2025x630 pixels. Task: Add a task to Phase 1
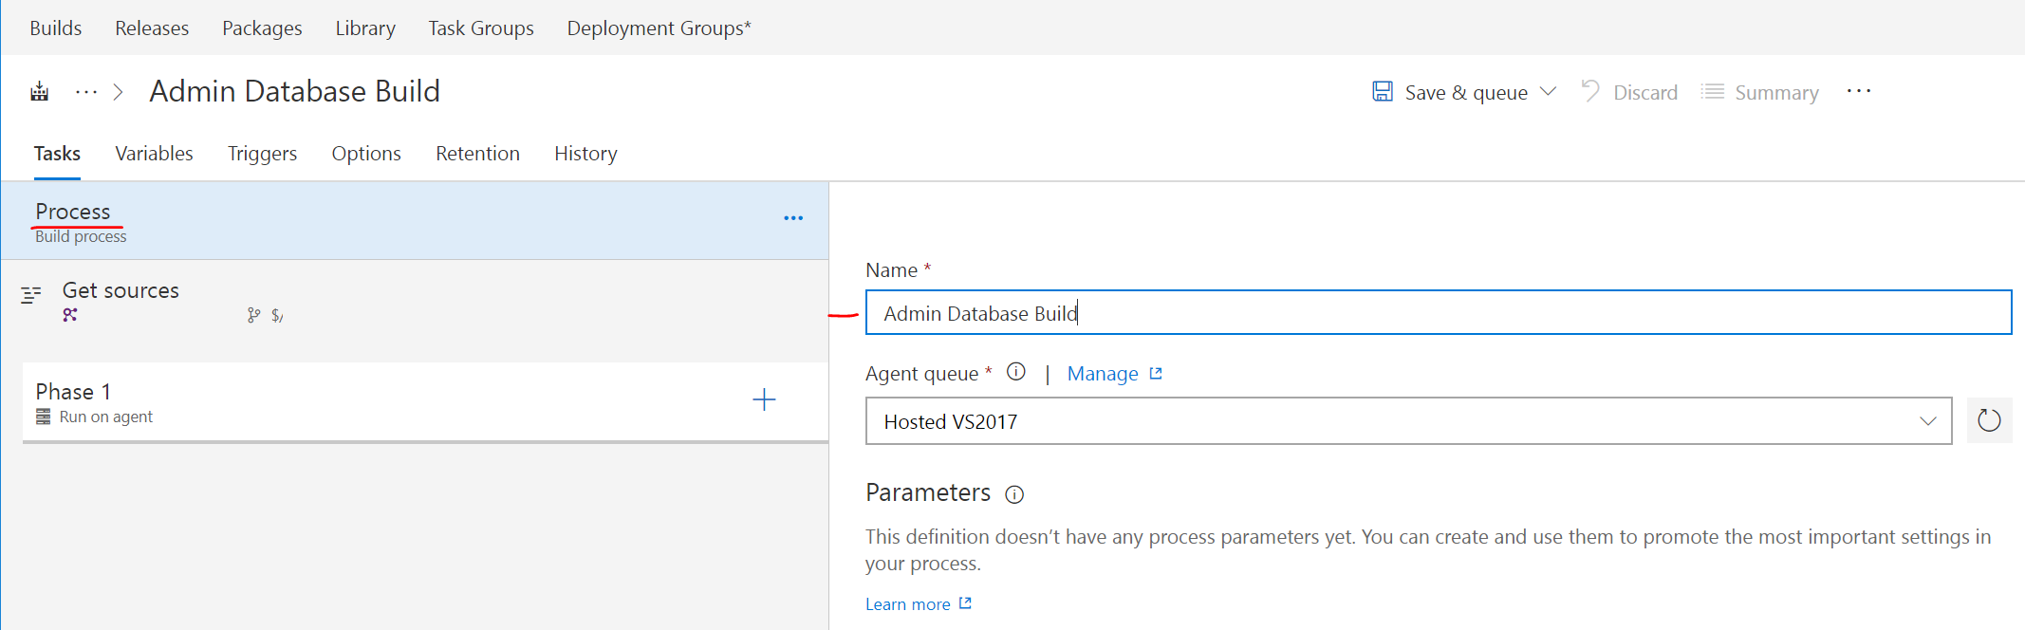tap(764, 399)
